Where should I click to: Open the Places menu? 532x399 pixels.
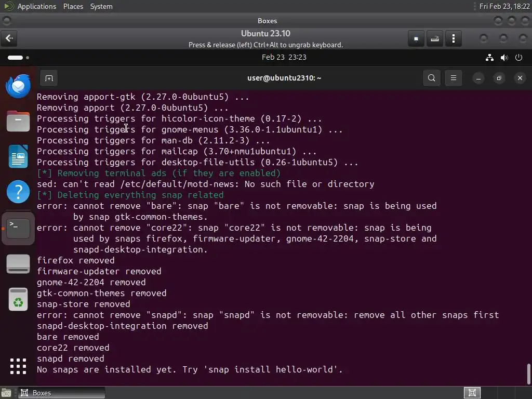[73, 6]
